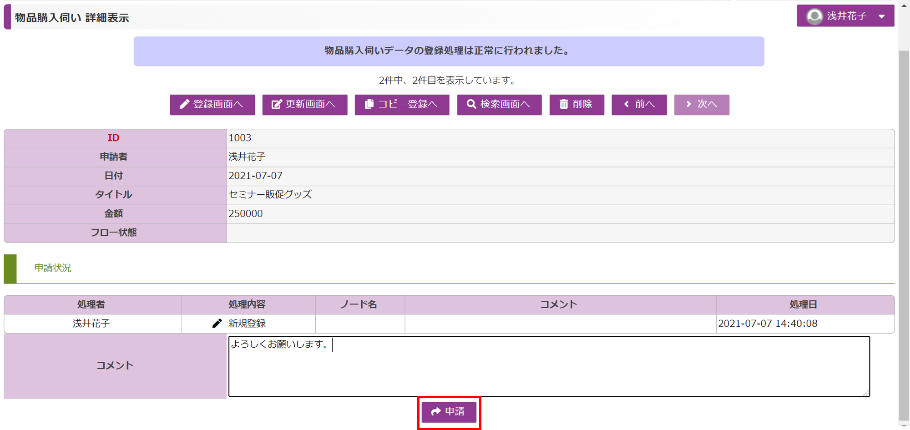Click the title セミナー販促グッズ

coord(270,195)
